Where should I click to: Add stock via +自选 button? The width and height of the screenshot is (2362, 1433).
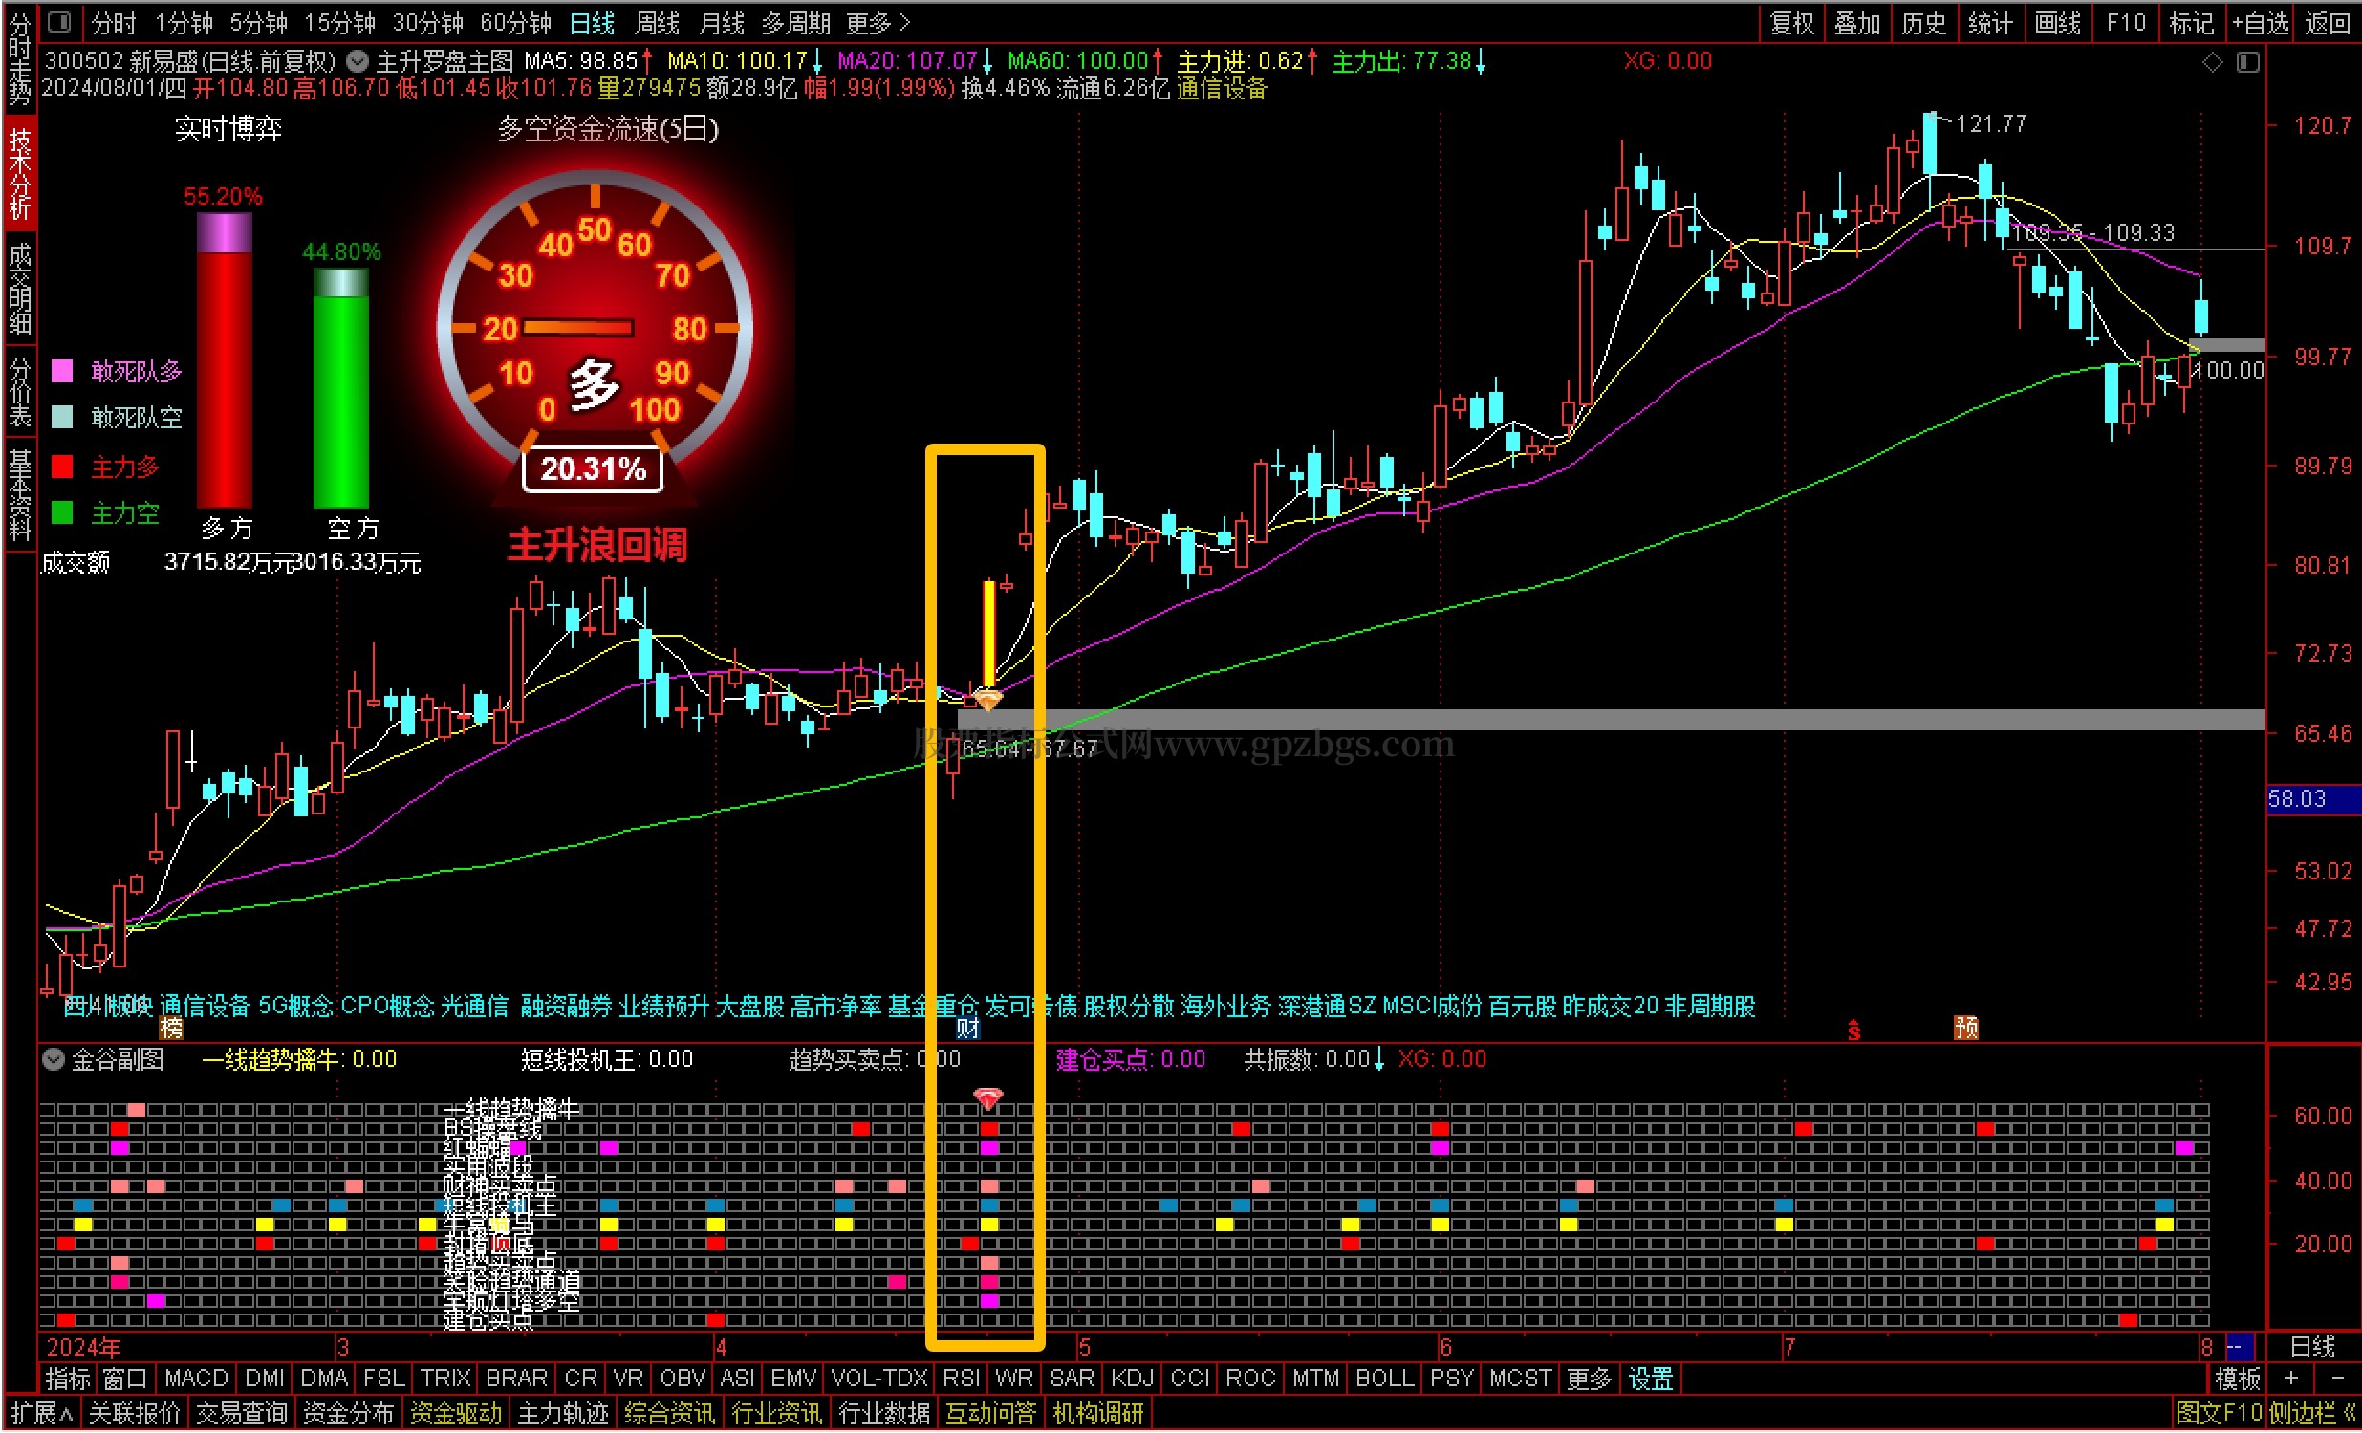[x=2260, y=23]
